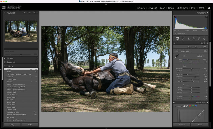Toggle the Tone Curve panel eye switch
This screenshot has width=213, height=129.
174,103
